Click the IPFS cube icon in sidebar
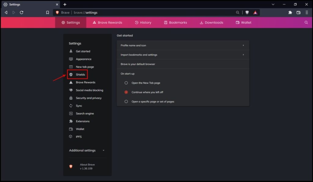The image size is (313, 182). 71,137
